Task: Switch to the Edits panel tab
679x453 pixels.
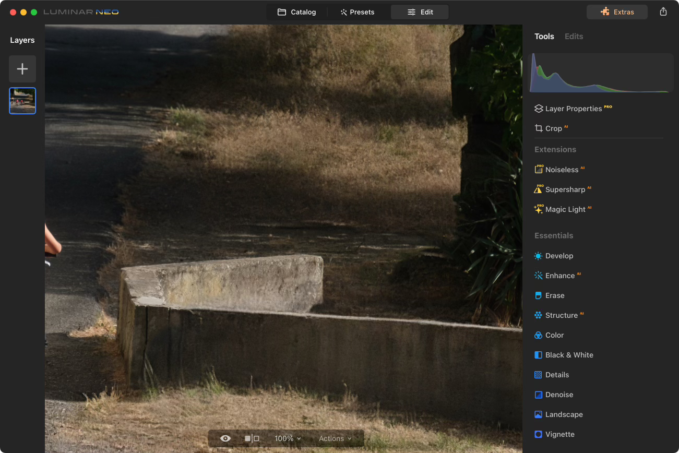Action: click(574, 37)
